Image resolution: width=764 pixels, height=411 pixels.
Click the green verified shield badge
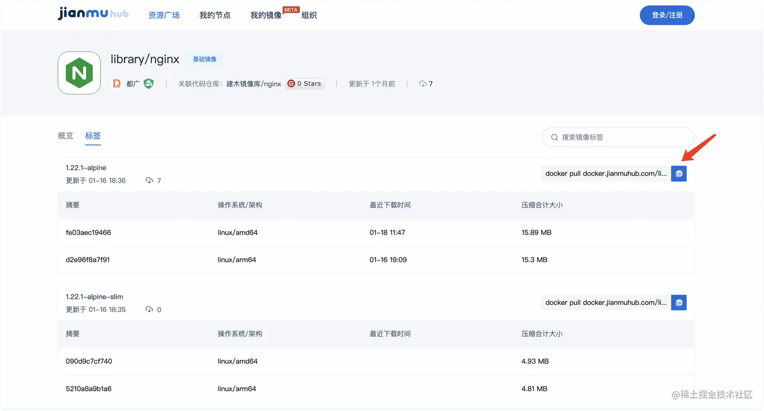[149, 83]
